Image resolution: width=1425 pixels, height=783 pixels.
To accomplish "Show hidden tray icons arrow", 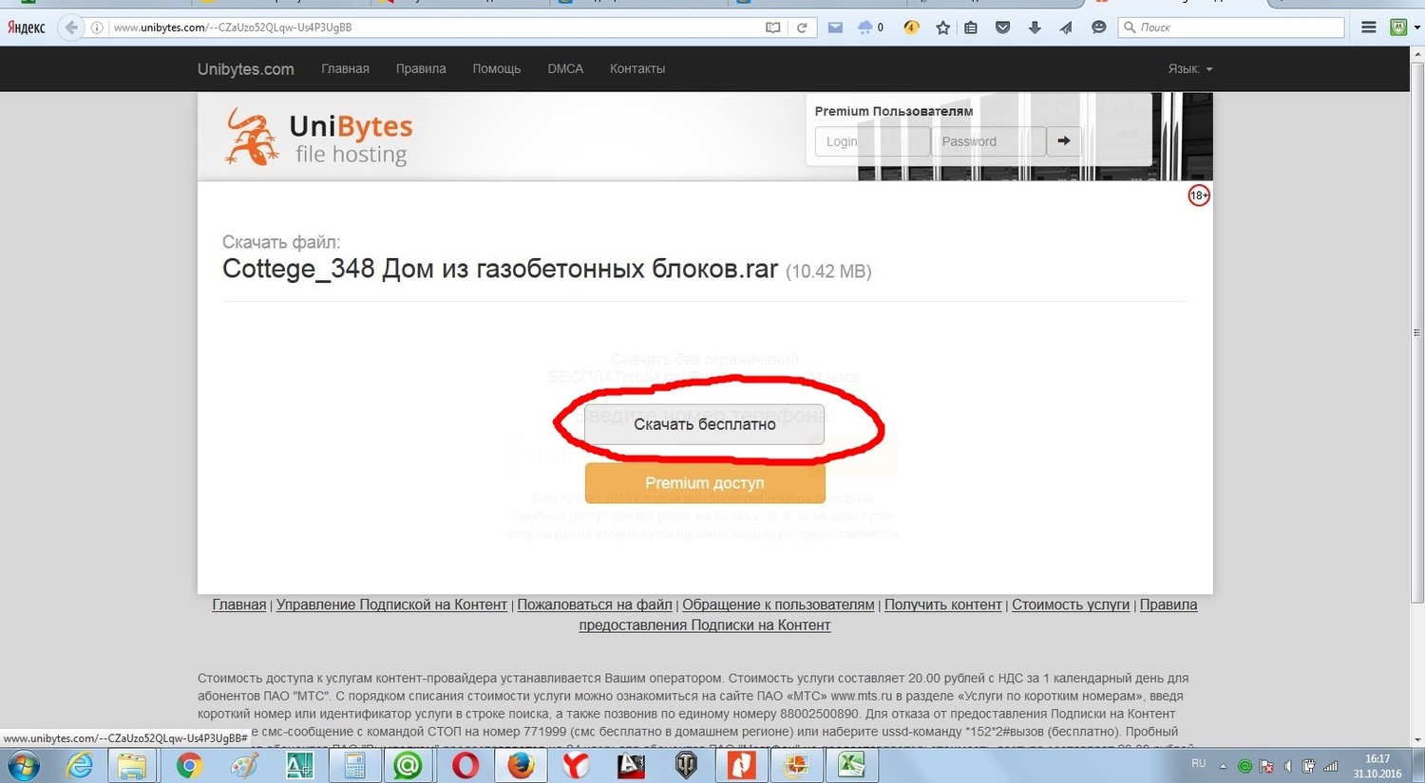I will click(1223, 766).
